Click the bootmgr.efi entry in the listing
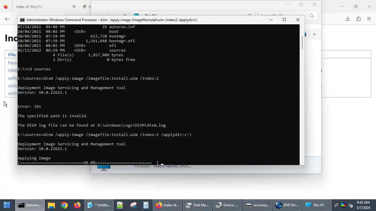376x211 pixels. pos(122,41)
